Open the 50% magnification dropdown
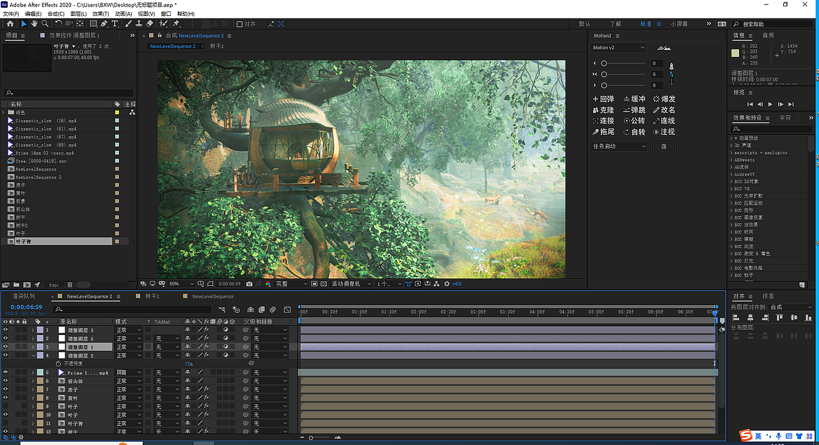Screen dimensions: 819x445 click(182, 283)
